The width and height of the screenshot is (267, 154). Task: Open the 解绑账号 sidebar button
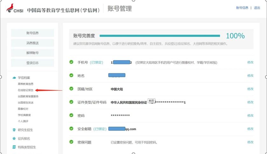coord(32,53)
